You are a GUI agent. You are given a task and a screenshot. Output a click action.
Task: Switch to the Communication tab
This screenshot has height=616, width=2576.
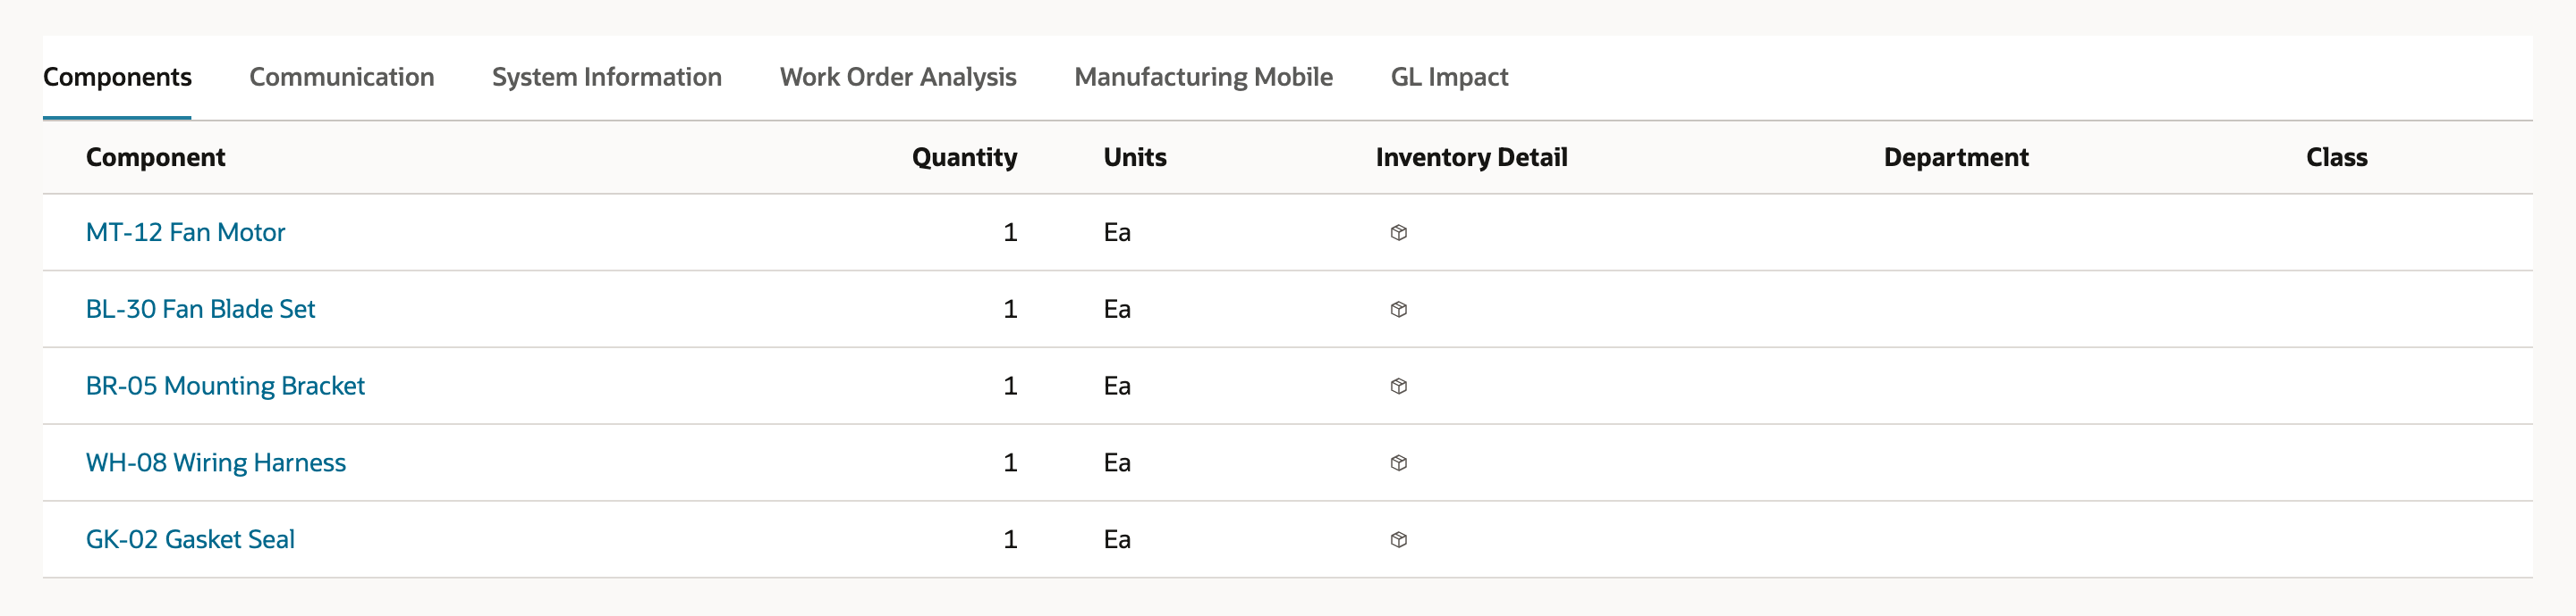341,77
